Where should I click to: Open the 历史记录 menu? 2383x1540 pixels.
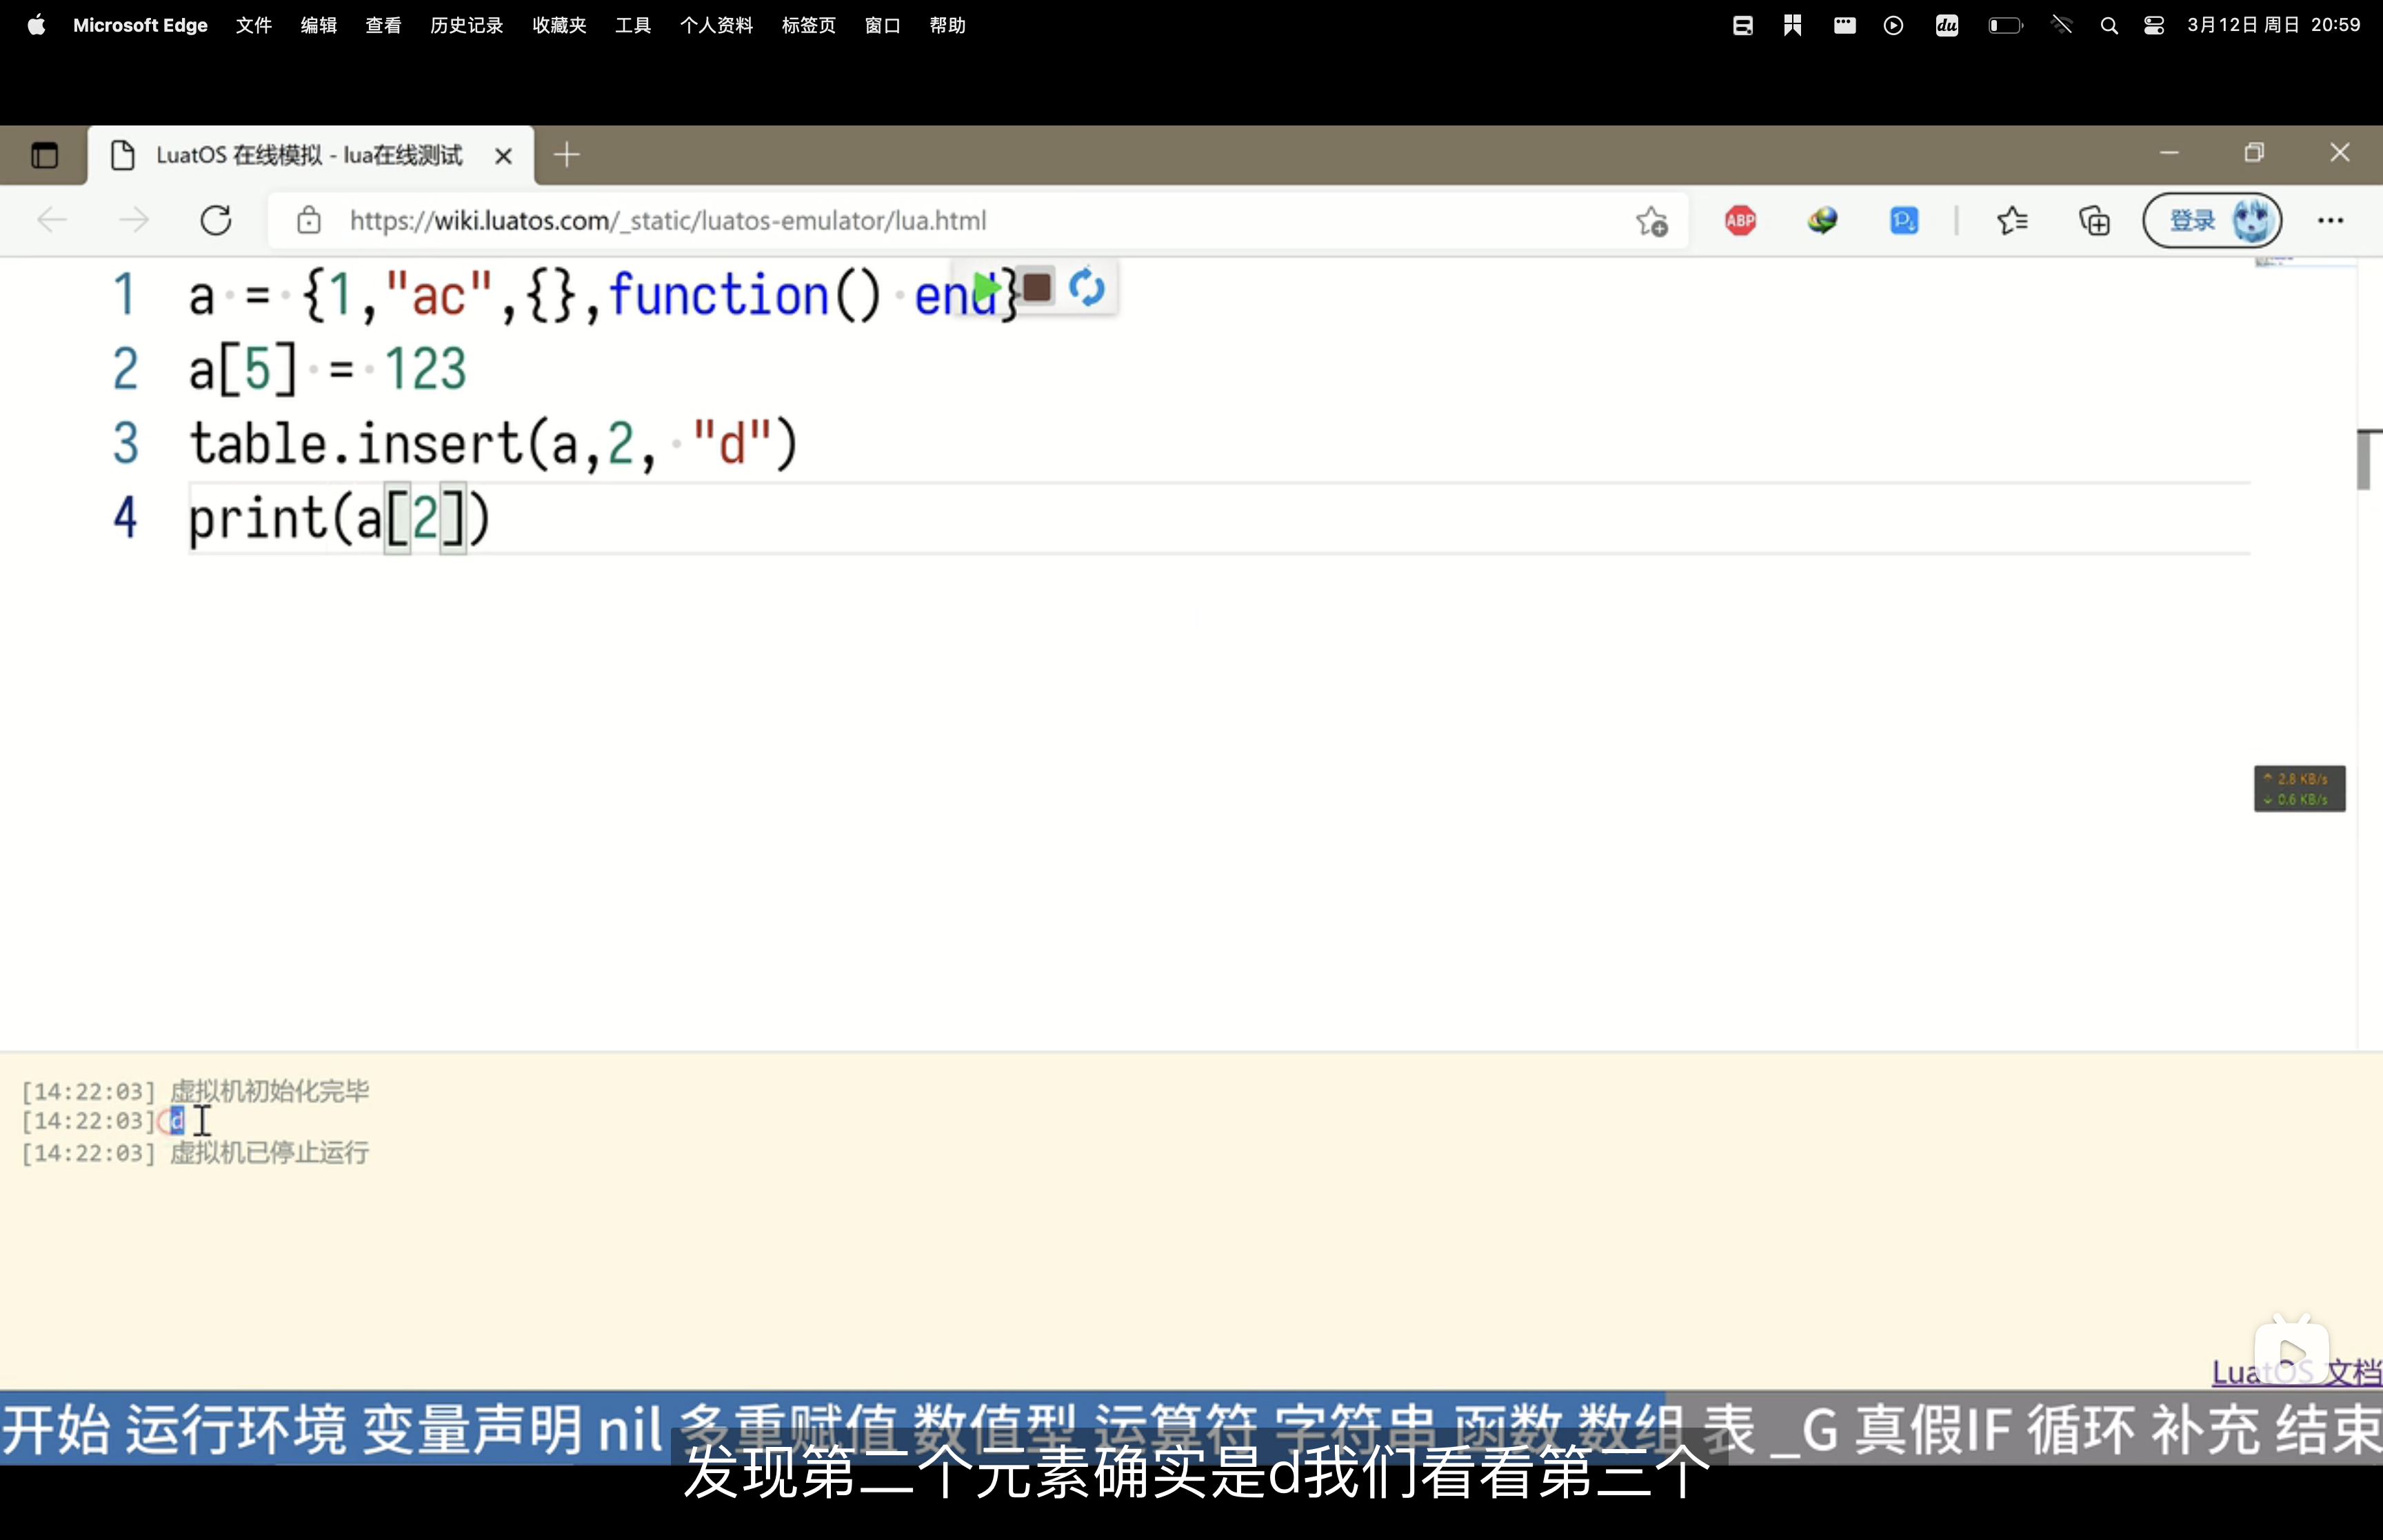coord(466,25)
